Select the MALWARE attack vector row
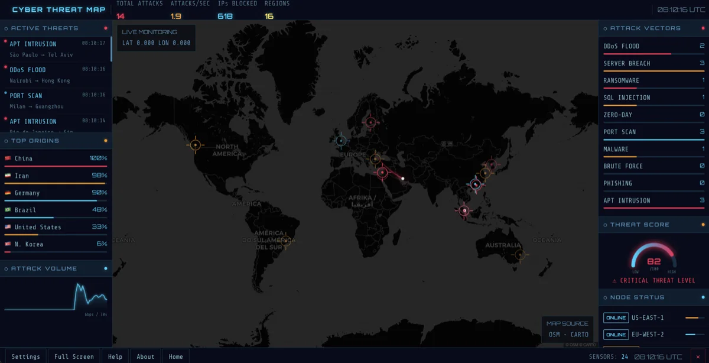 tap(653, 150)
